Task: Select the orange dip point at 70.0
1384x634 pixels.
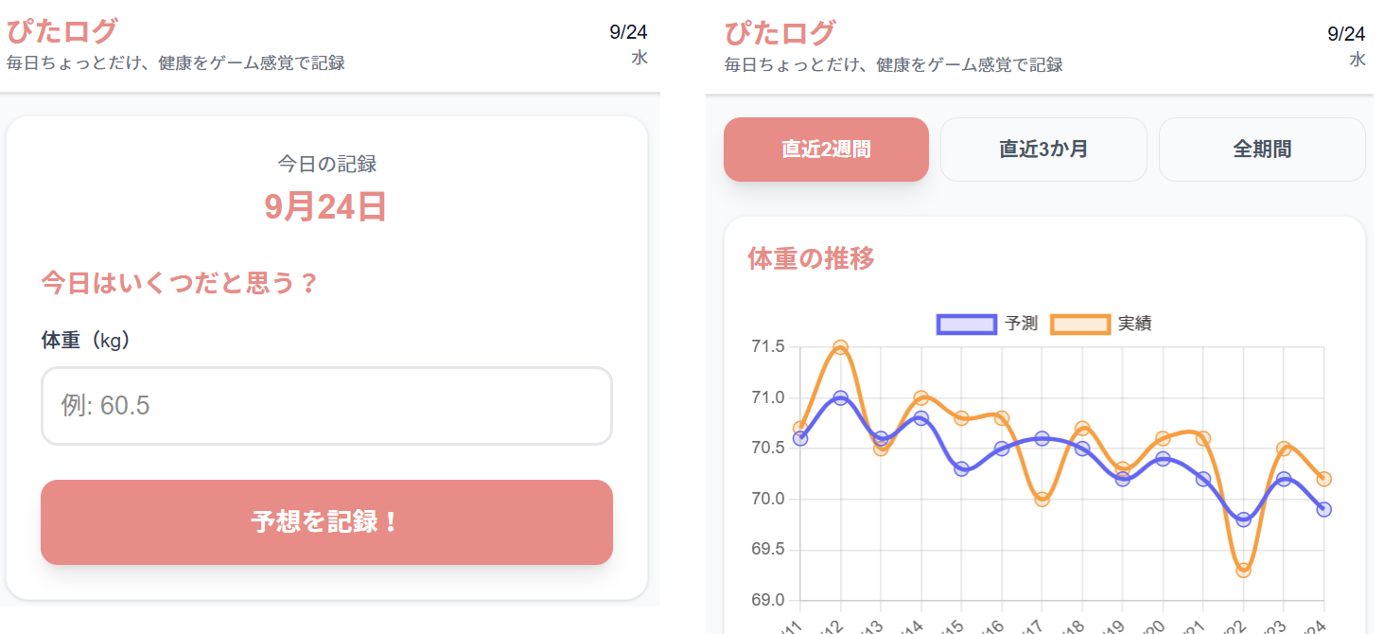Action: [x=1042, y=500]
